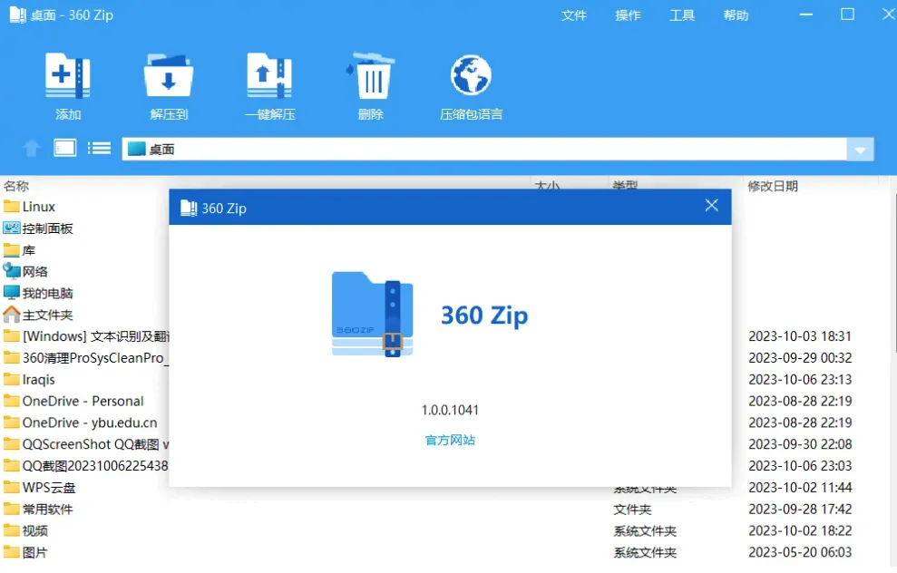897x573 pixels.
Task: Click the version number 1.0.0.1041
Action: 450,410
